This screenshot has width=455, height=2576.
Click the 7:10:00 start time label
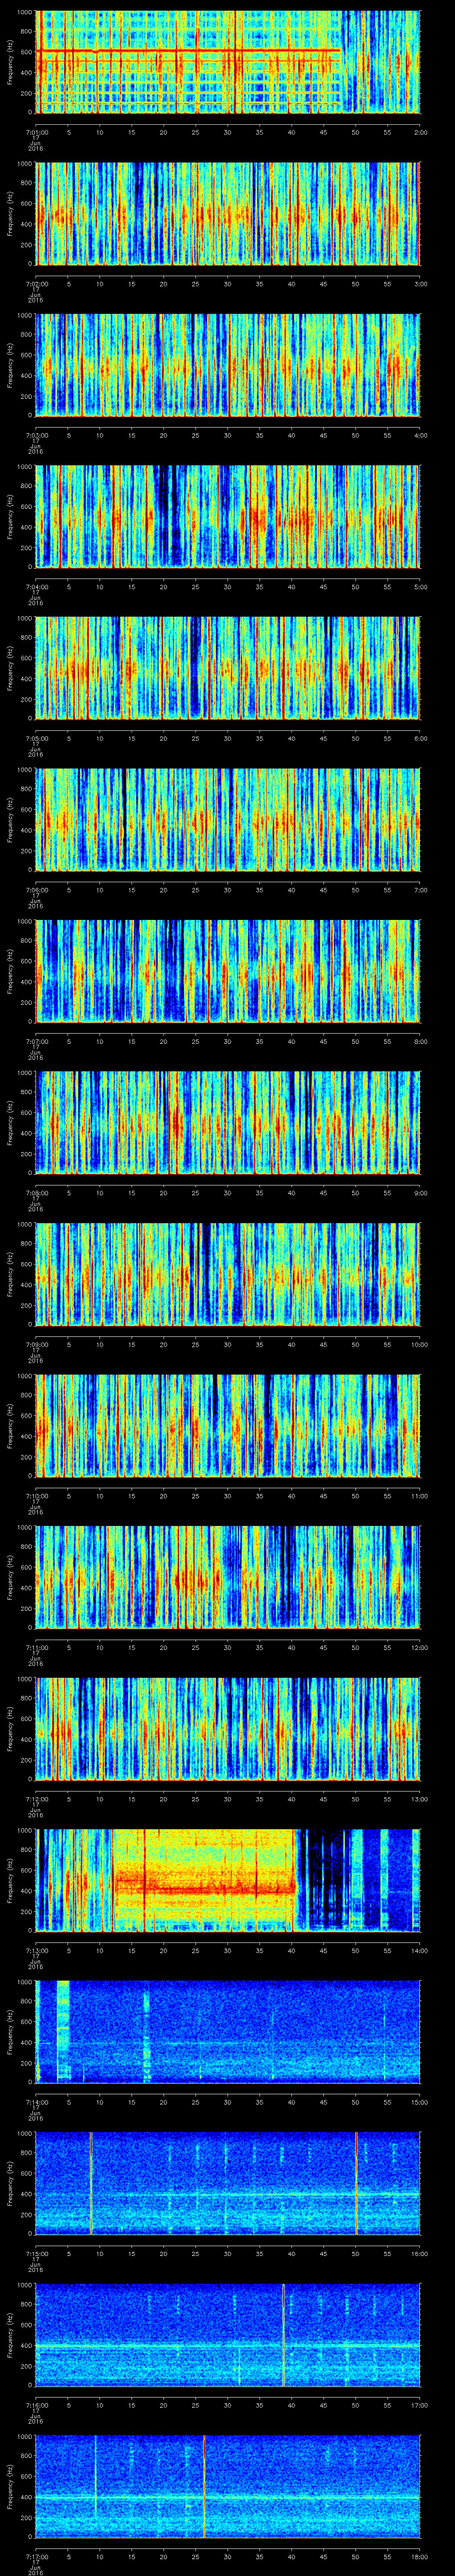tap(36, 1495)
